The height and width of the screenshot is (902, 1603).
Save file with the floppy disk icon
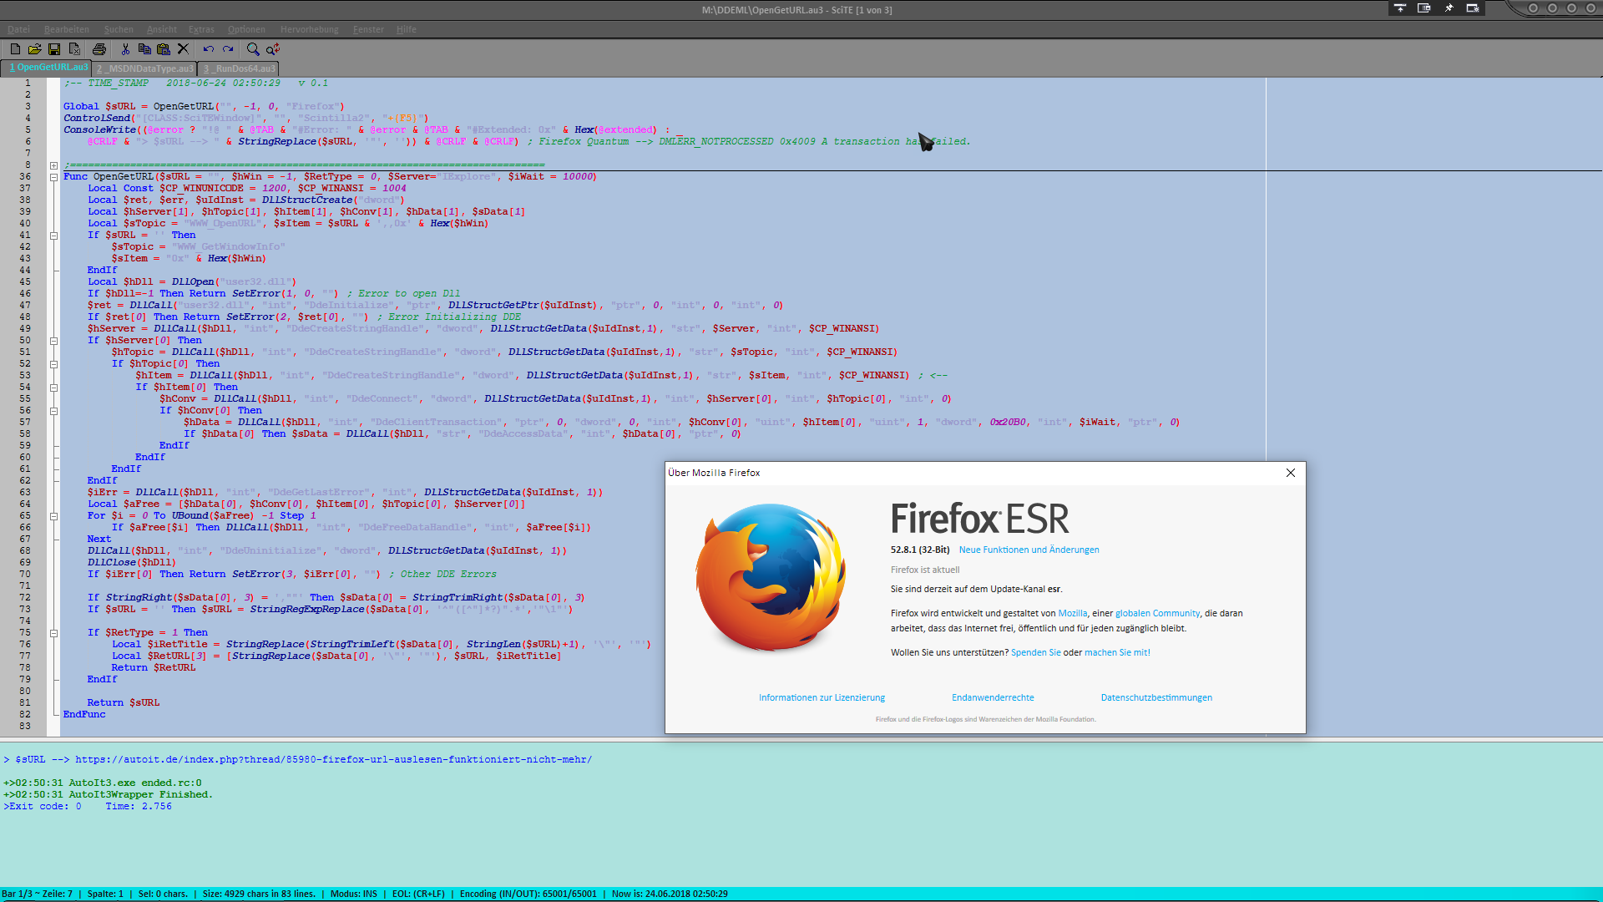pyautogui.click(x=54, y=49)
